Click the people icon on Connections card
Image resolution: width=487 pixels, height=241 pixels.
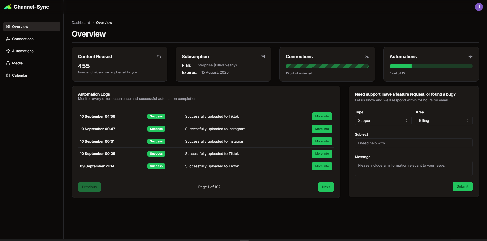[x=367, y=57]
